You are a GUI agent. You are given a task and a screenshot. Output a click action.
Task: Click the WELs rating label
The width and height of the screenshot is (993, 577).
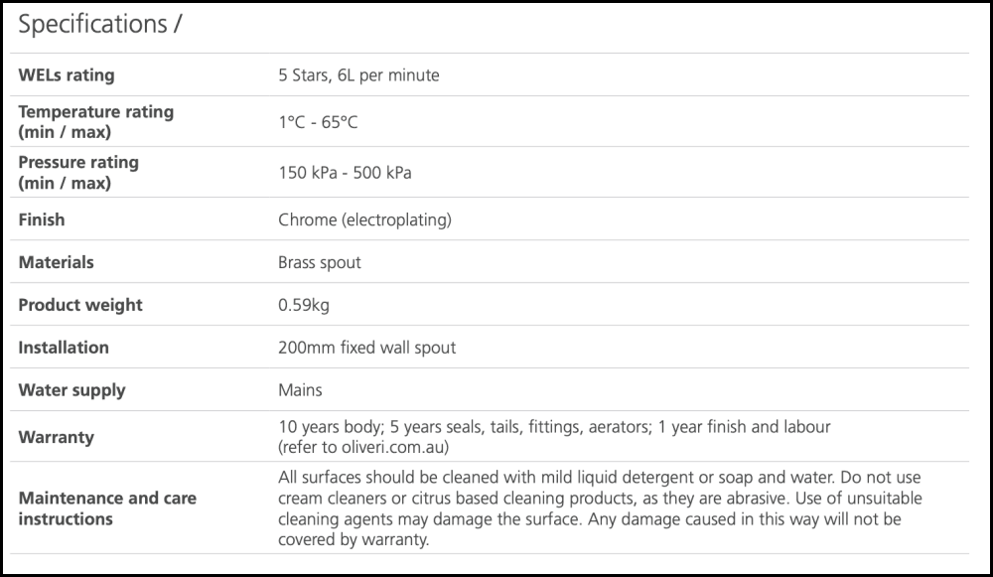[67, 75]
